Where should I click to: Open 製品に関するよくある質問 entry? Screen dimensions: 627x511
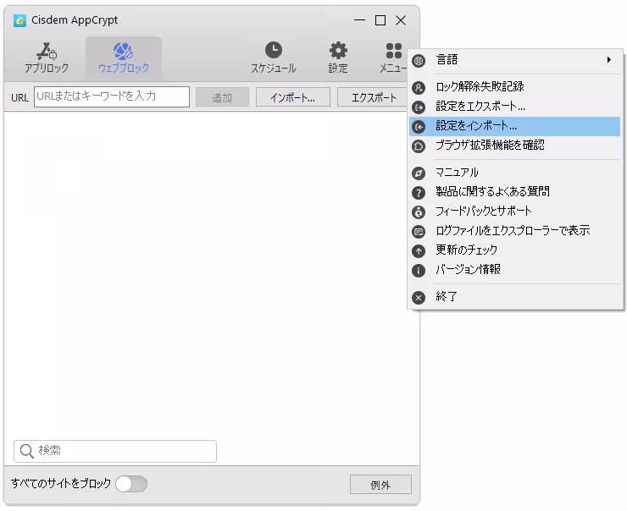coord(515,191)
